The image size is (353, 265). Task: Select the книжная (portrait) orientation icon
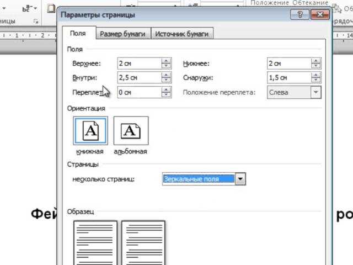[90, 130]
